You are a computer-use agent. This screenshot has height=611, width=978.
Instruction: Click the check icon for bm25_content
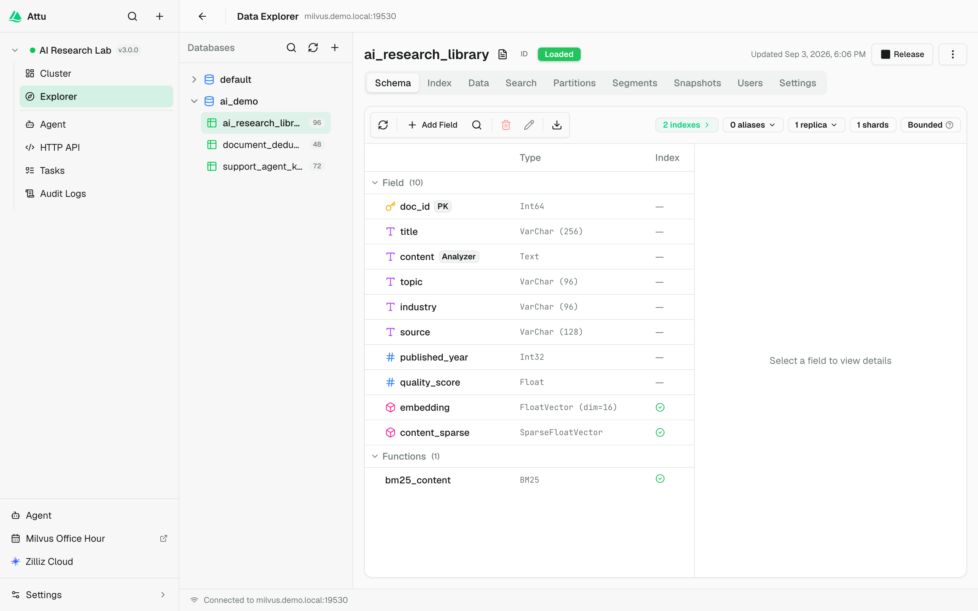[660, 479]
